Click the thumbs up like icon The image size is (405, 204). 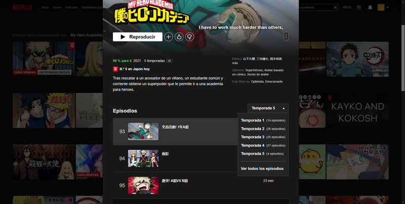coord(179,37)
